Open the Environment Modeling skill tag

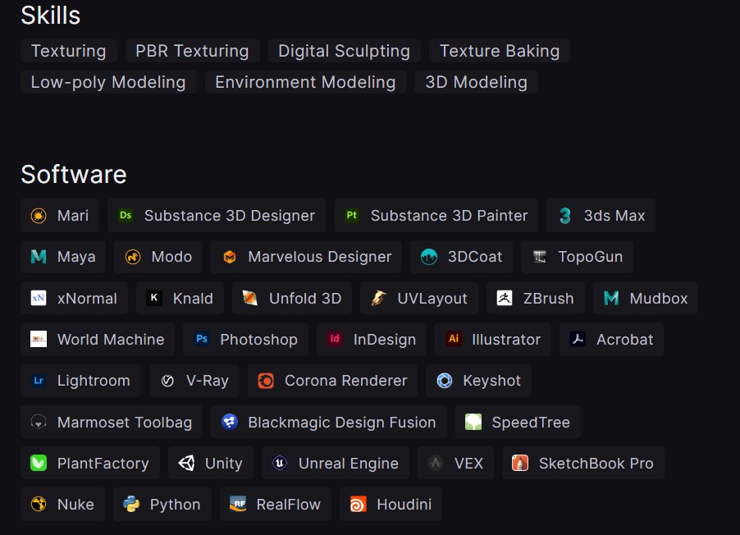click(305, 82)
